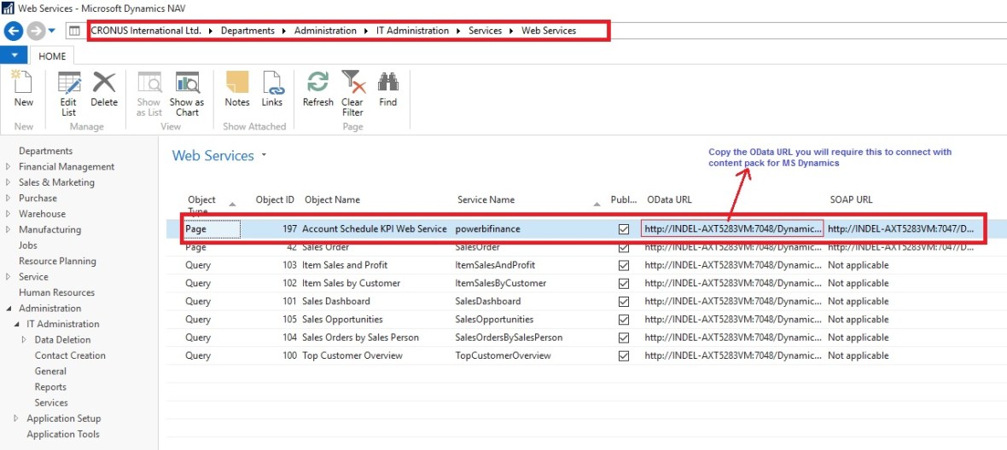This screenshot has height=450, width=1007.
Task: Expand the Manufacturing node
Action: click(x=8, y=229)
